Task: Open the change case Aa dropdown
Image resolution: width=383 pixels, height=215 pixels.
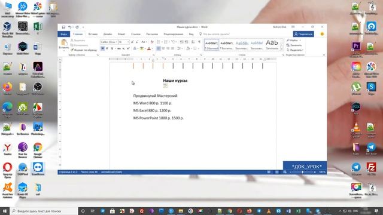Action: point(144,42)
